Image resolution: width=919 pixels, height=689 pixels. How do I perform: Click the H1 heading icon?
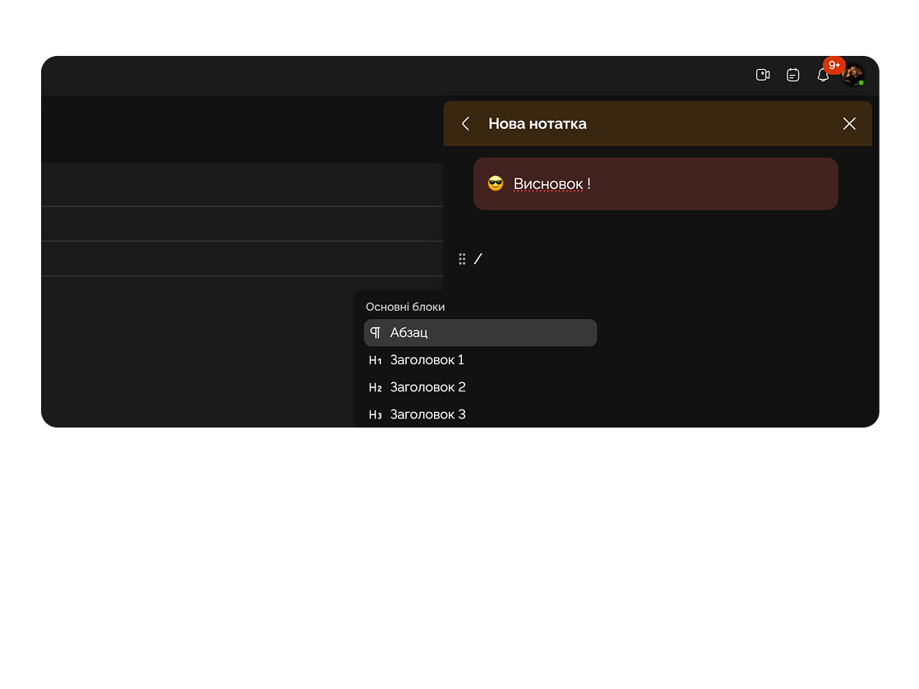[376, 360]
